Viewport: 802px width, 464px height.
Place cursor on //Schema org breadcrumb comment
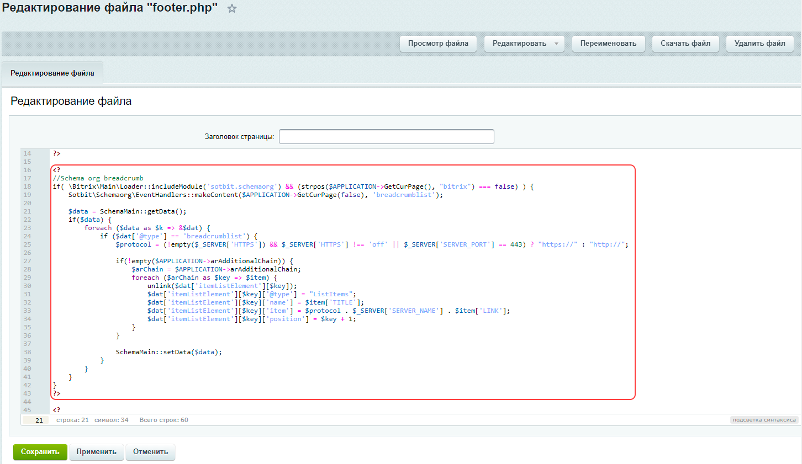(x=98, y=178)
